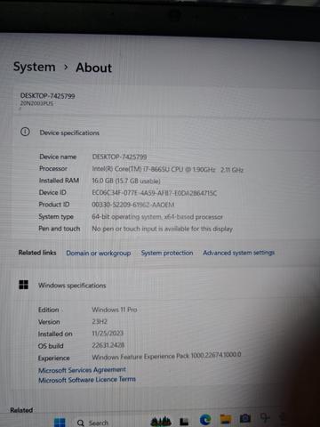Open File Explorer from the taskbar

[x=226, y=419]
